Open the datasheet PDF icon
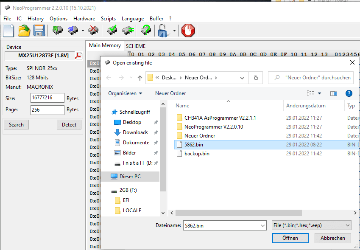Image resolution: width=360 pixels, height=250 pixels. (79, 56)
